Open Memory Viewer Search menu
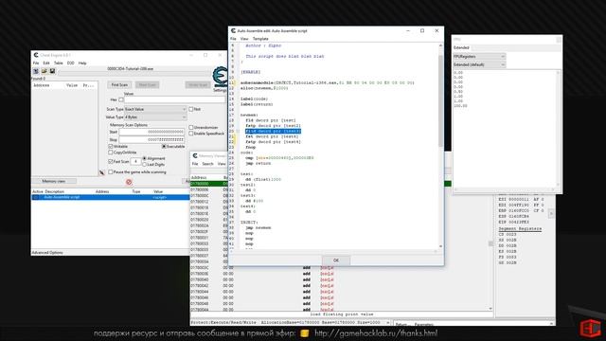Viewport: 606px width, 341px height. (207, 164)
